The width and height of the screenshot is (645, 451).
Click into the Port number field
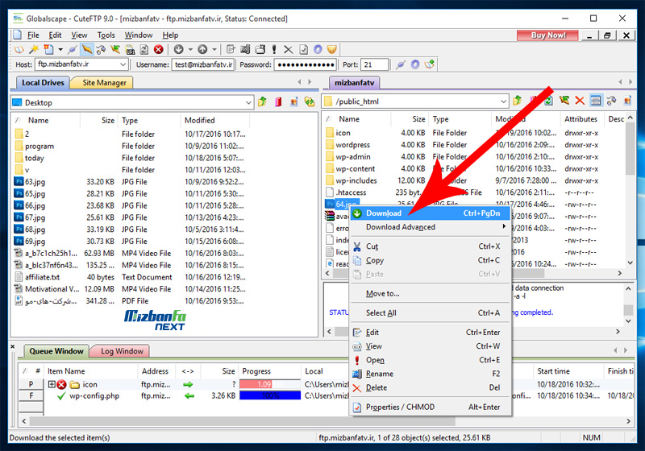[374, 64]
